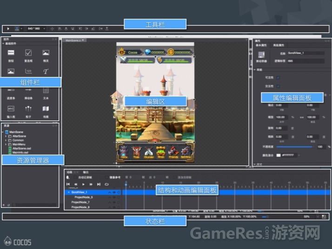Click fit-to-screen icon in status bar
The image size is (332, 249).
(x=324, y=217)
